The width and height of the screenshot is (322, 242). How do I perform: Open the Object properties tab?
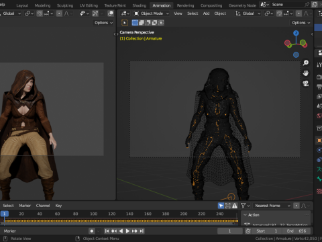[x=319, y=140]
